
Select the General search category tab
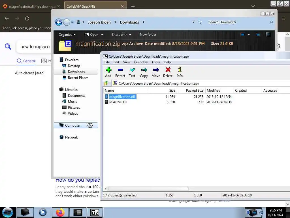click(x=26, y=61)
